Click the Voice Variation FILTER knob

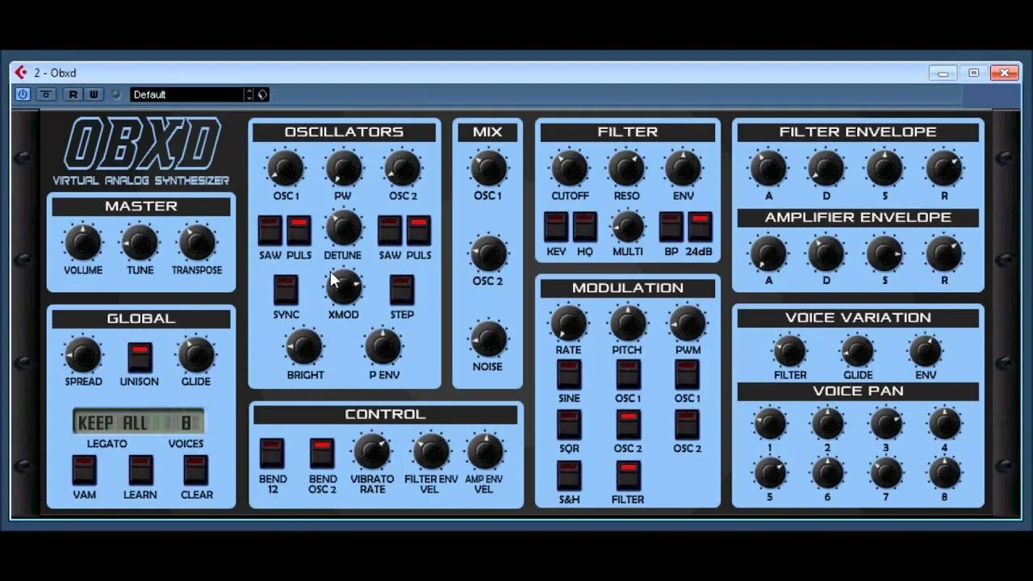point(790,352)
